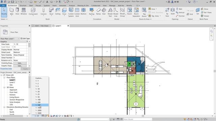Collapse the Elevations (Building Elevation) node
The width and height of the screenshot is (216, 121).
[4, 107]
